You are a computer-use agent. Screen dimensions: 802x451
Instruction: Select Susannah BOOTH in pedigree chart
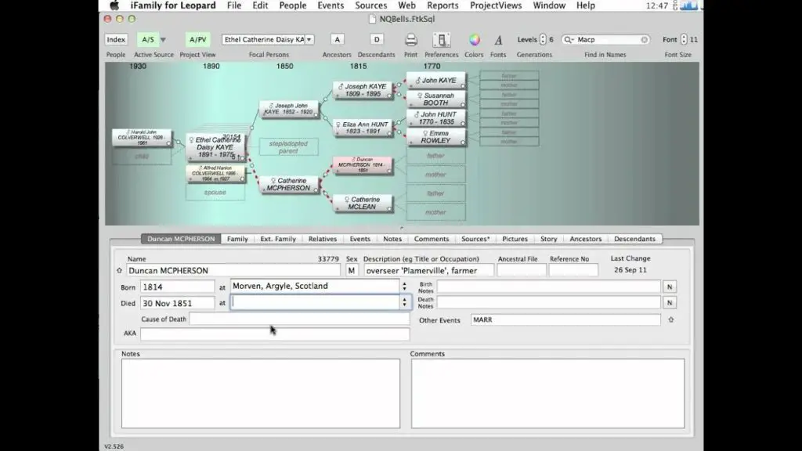click(435, 99)
